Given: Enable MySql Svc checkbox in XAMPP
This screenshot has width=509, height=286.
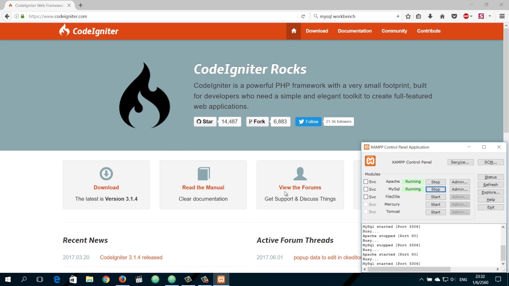Looking at the screenshot, I should click(x=366, y=189).
